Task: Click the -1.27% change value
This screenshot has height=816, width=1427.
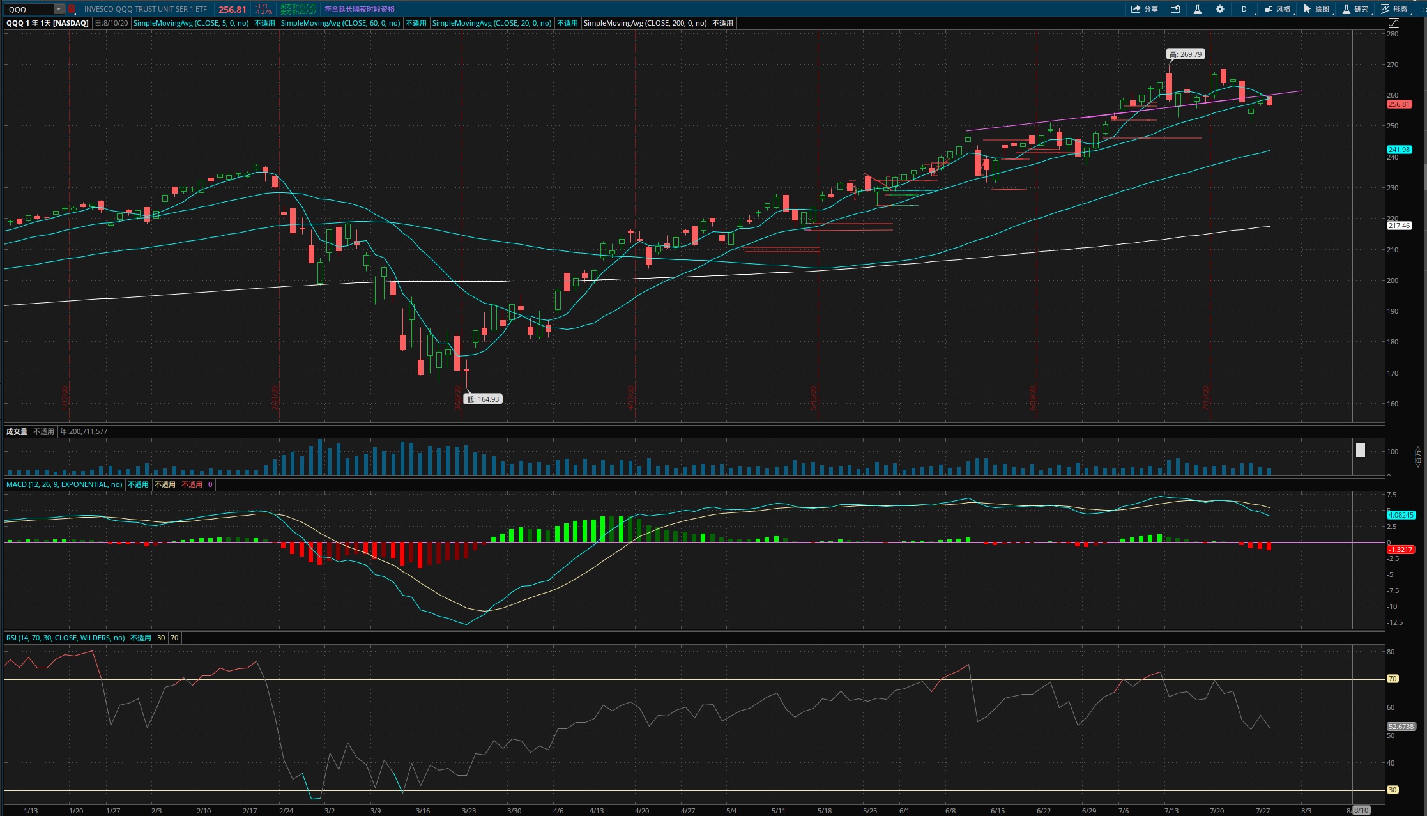Action: point(263,12)
